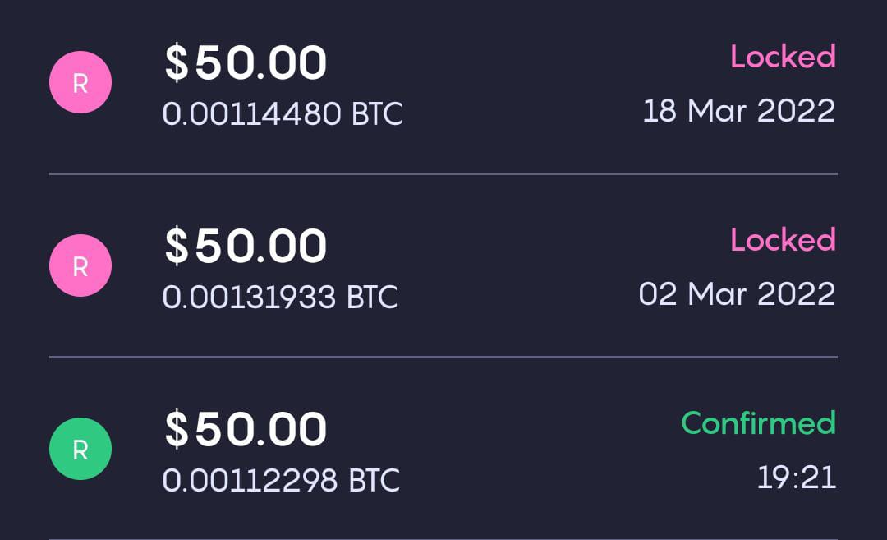Click the Locked status on 18 Mar entry
887x540 pixels.
[783, 56]
